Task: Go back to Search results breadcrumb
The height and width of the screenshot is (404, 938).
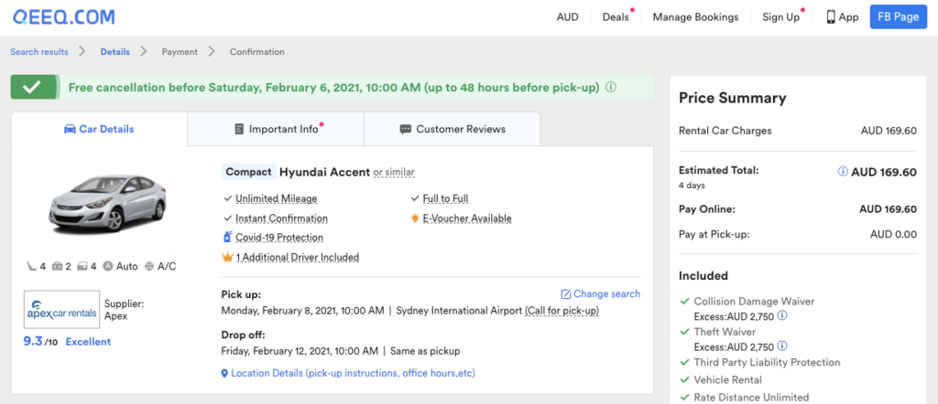Action: (x=39, y=52)
